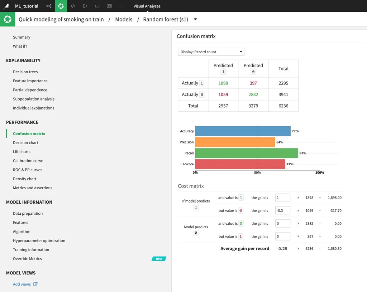
Task: Click the Add views link
Action: [x=22, y=284]
